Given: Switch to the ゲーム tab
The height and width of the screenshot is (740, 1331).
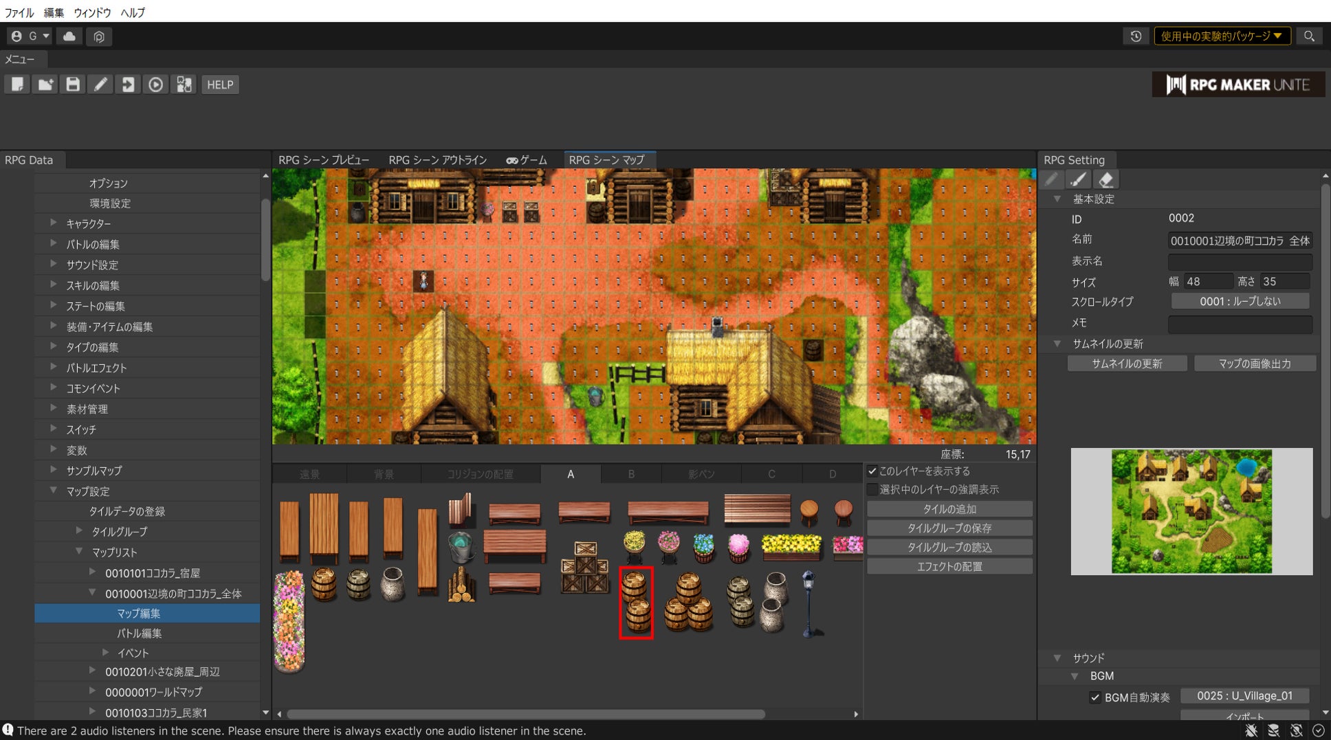Looking at the screenshot, I should click(x=527, y=160).
